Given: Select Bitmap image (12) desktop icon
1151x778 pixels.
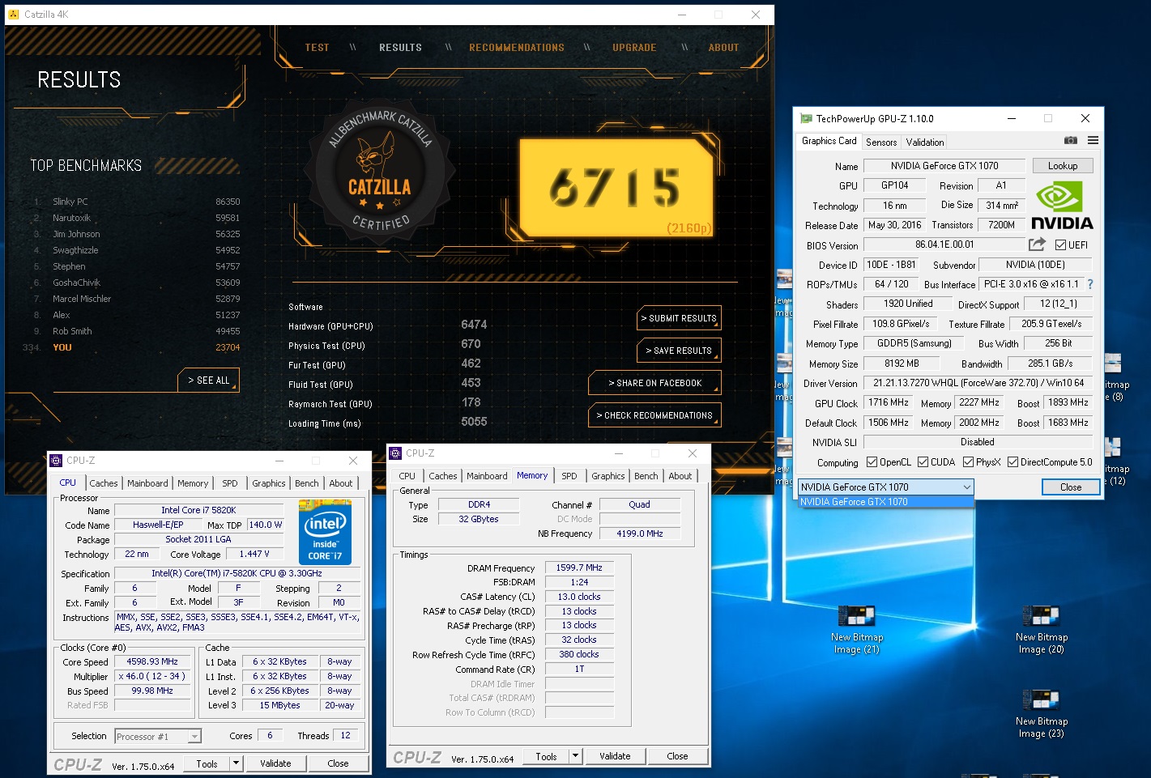Looking at the screenshot, I should point(1115,461).
